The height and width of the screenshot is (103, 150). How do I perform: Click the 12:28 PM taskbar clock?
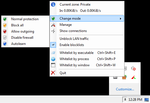[135, 100]
